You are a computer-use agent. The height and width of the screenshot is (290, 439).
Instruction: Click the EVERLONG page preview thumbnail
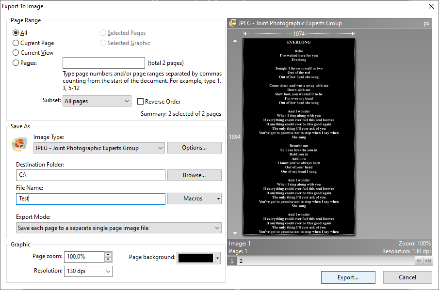299,137
